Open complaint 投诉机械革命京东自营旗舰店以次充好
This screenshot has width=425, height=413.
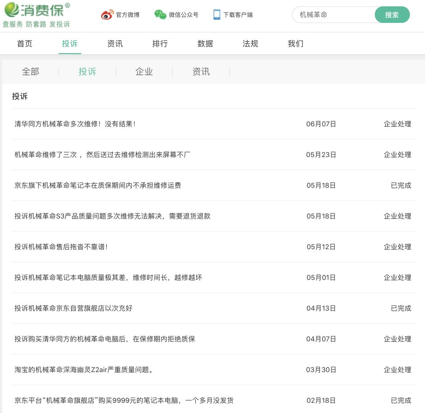(73, 308)
